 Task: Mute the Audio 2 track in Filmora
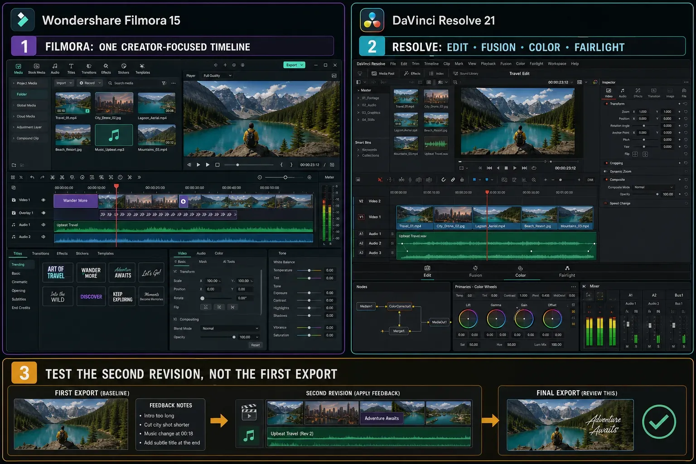[43, 237]
